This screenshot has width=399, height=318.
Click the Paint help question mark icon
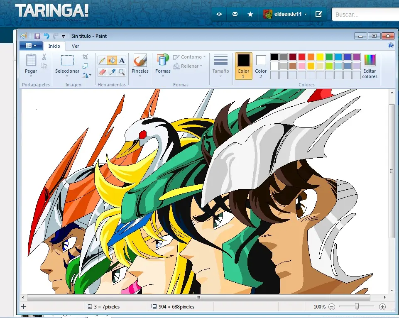coord(391,46)
